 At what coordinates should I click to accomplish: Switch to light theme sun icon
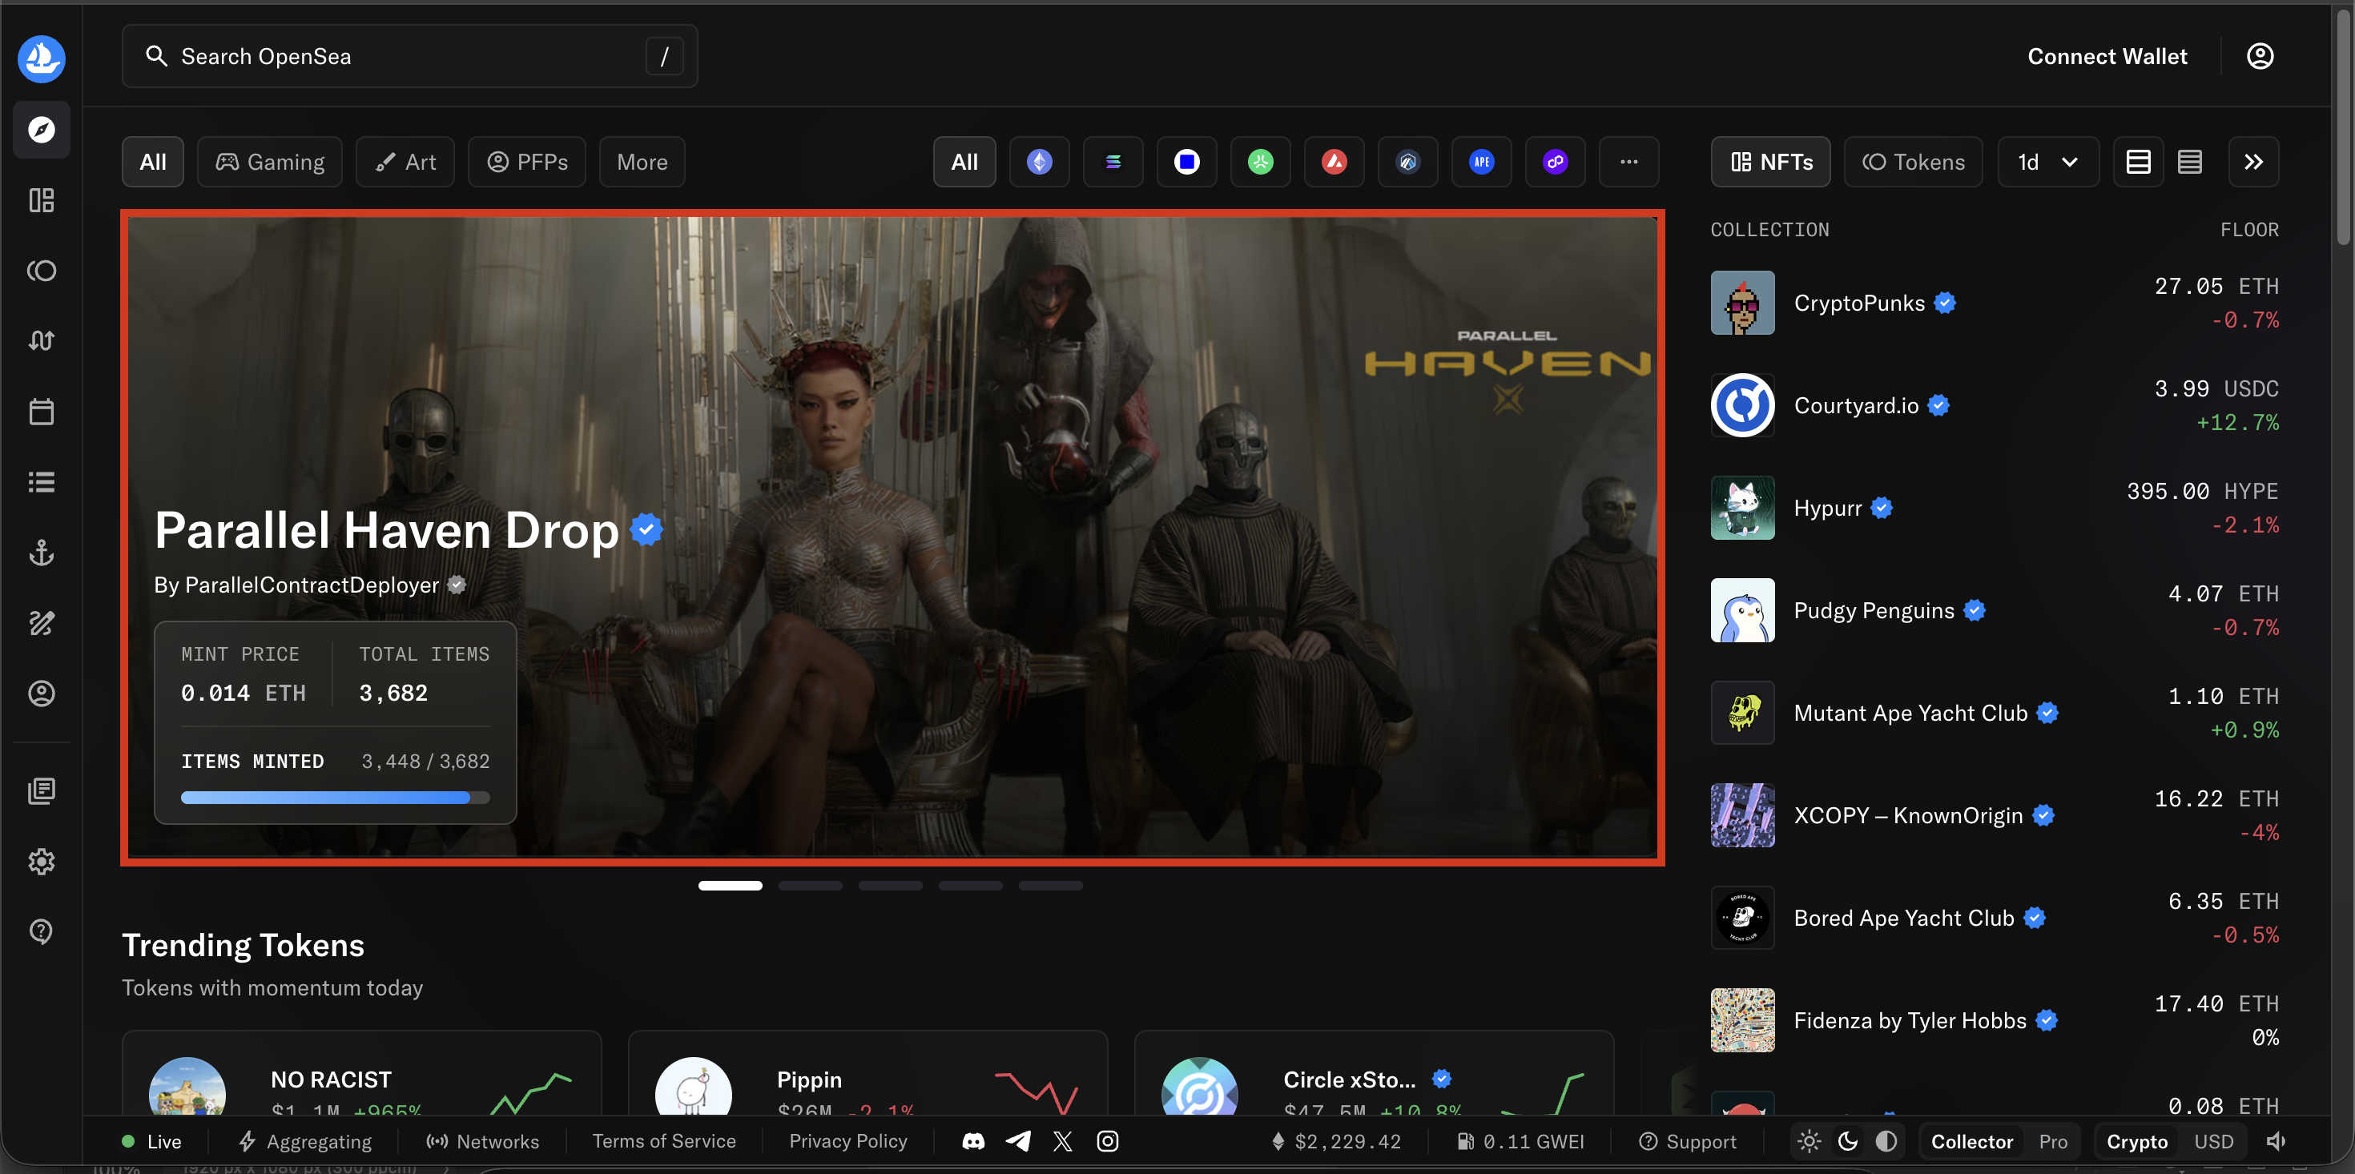(x=1810, y=1141)
